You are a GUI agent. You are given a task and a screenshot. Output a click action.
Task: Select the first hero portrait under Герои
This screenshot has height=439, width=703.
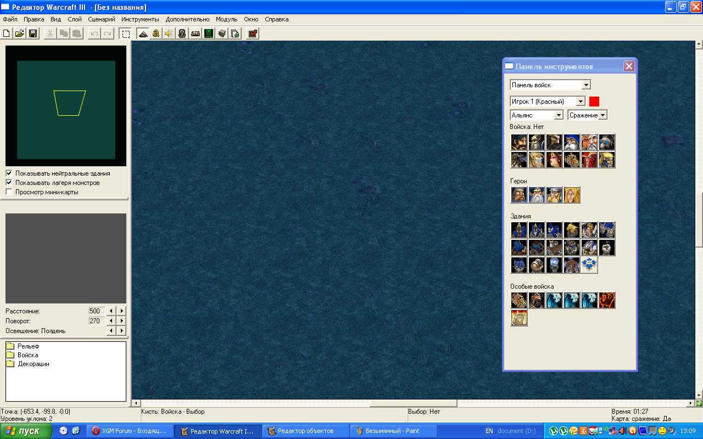[x=519, y=195]
